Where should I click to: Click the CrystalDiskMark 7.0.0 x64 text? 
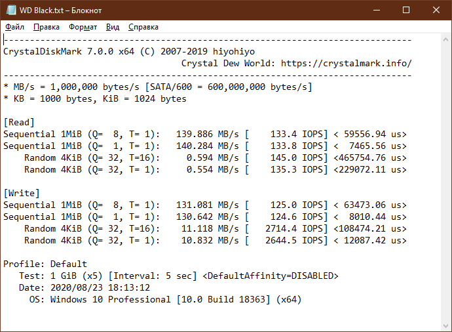(x=69, y=51)
